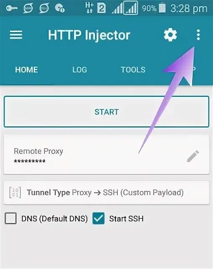Screen dimensions: 213x269
Task: Click the binary Tunnel Type icon
Action: (15, 193)
